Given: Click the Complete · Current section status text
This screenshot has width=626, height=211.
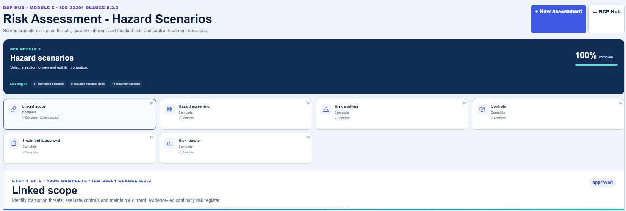Looking at the screenshot, I should [41, 117].
